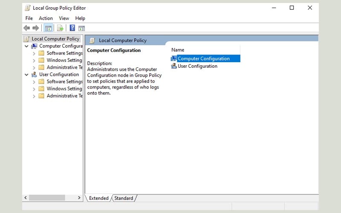Select Administrative Templates label under User Configuration
This screenshot has width=341, height=213.
pyautogui.click(x=65, y=96)
